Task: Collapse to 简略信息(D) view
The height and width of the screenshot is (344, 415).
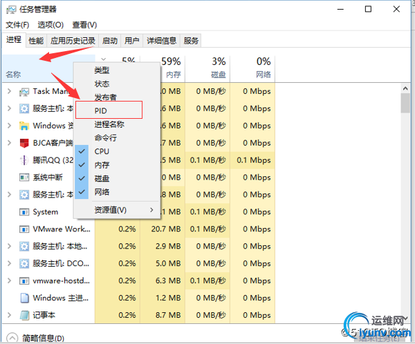Action: [35, 338]
